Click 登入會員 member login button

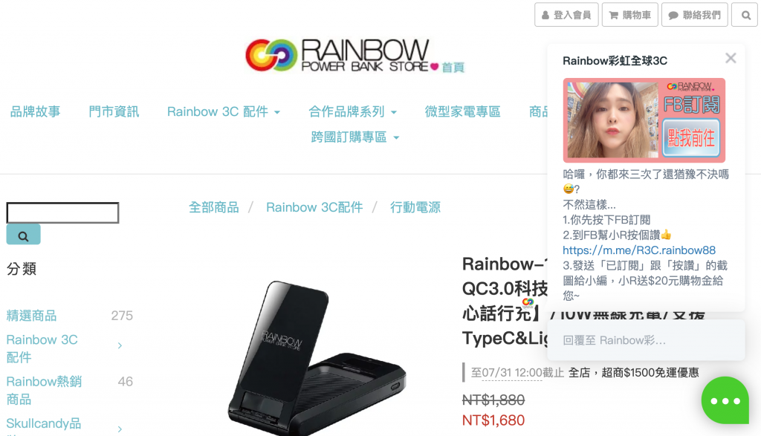pos(566,15)
